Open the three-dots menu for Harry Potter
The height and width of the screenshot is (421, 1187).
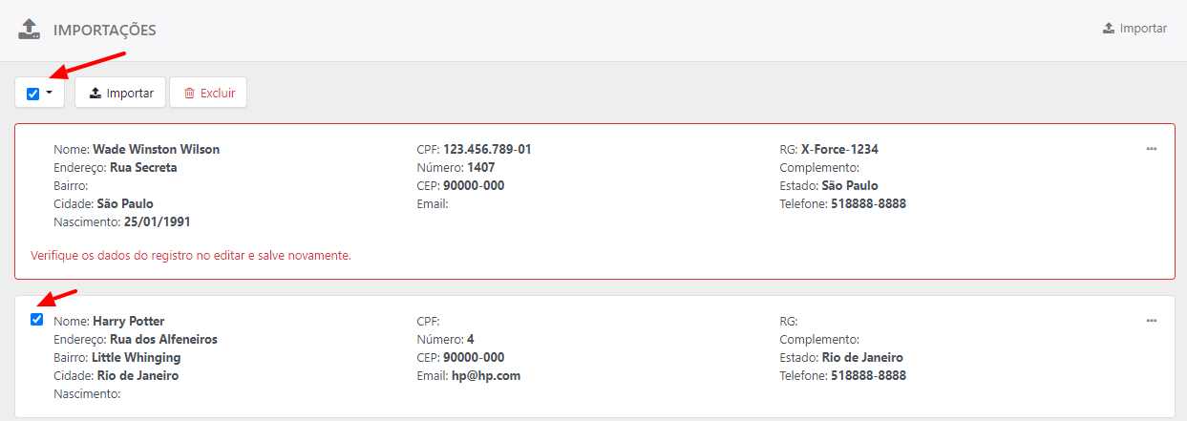[1152, 321]
